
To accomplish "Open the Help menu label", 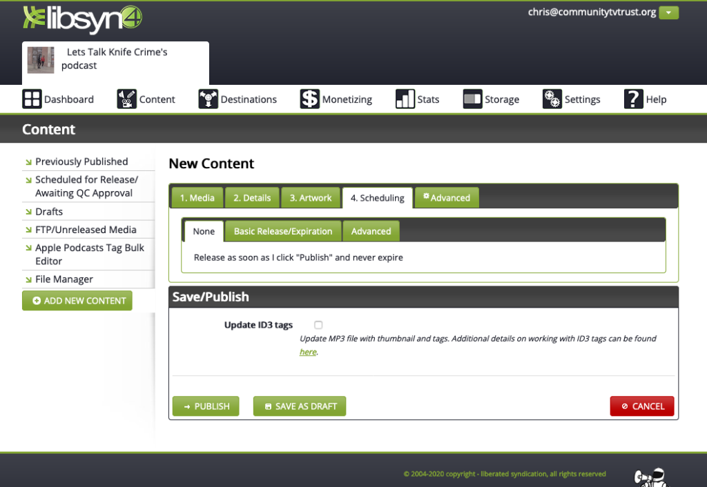I will [x=656, y=99].
